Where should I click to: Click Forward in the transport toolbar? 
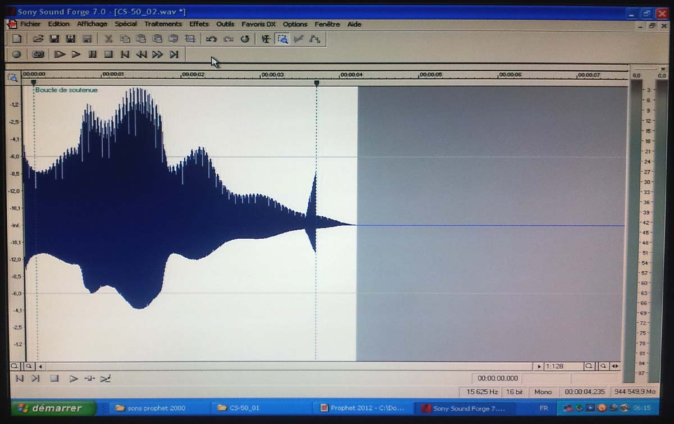click(x=157, y=54)
